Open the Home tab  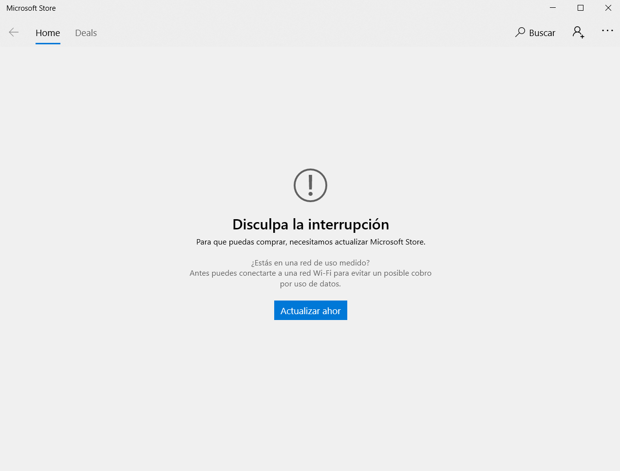coord(48,33)
